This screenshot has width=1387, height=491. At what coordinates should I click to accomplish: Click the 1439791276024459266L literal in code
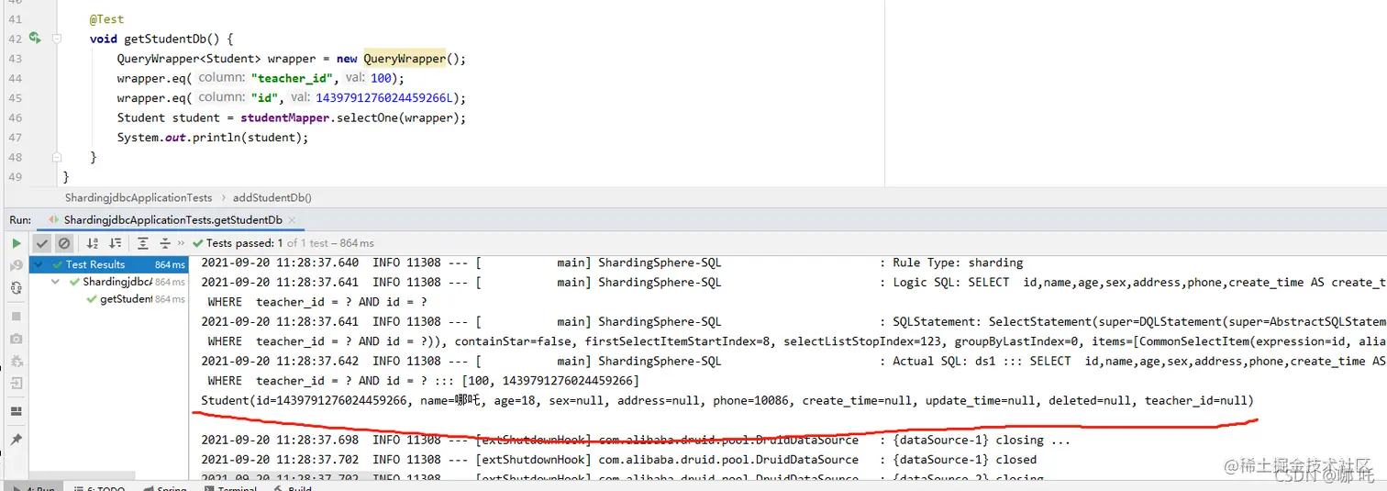[x=384, y=97]
